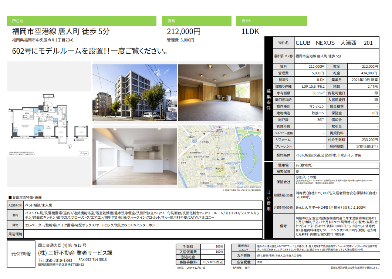Select 管理費 5,000円 below the rent headline

click(x=180, y=40)
